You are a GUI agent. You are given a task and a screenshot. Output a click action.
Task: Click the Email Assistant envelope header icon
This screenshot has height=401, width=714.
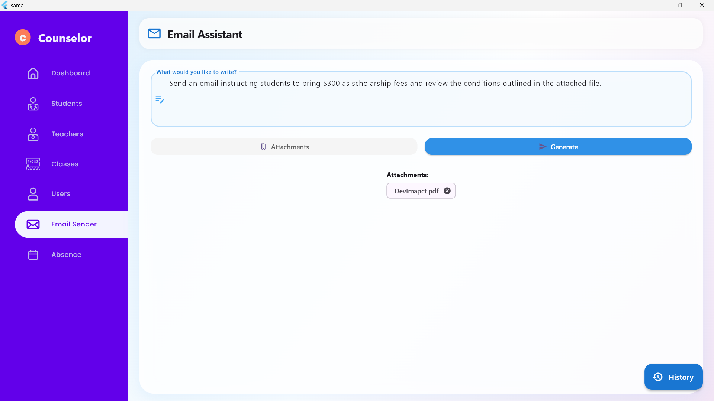pos(154,34)
